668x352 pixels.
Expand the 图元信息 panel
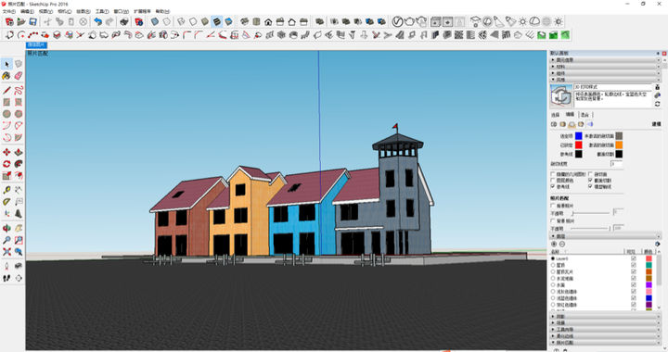tap(605, 60)
